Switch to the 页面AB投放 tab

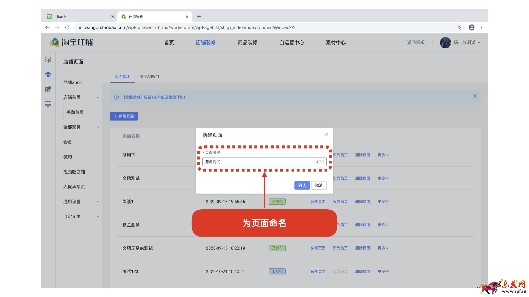[149, 76]
